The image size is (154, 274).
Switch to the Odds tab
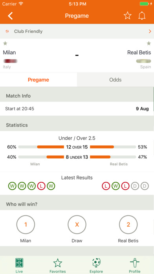pyautogui.click(x=115, y=80)
